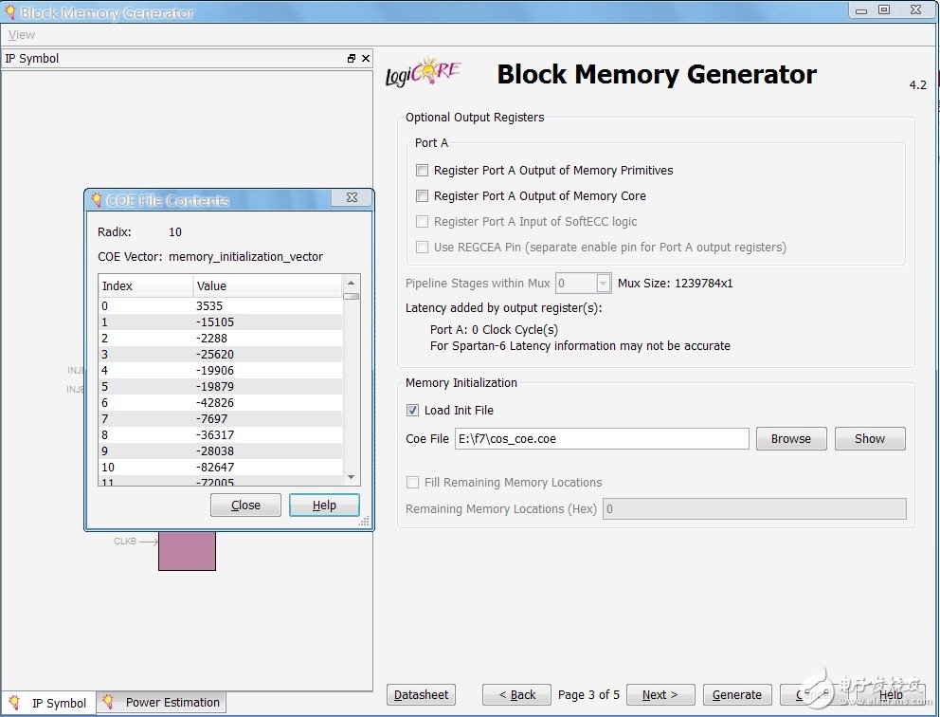The width and height of the screenshot is (940, 717).
Task: Check Register Port A Output of Memory Core
Action: [x=423, y=196]
